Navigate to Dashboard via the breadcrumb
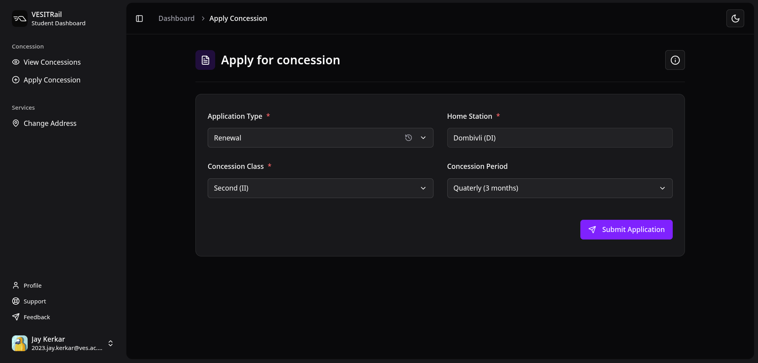This screenshot has height=363, width=758. pyautogui.click(x=176, y=18)
